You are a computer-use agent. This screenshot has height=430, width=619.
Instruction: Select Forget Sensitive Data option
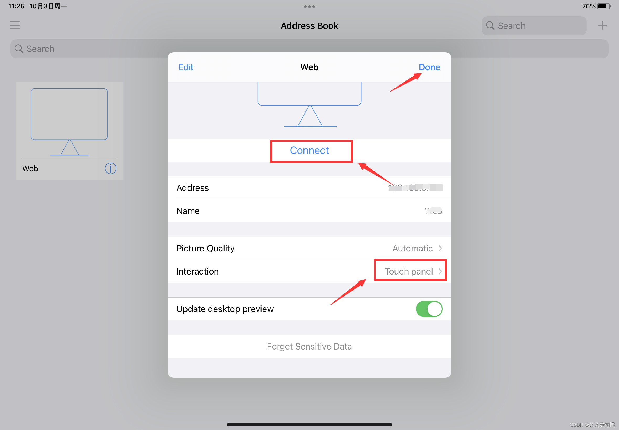(309, 346)
